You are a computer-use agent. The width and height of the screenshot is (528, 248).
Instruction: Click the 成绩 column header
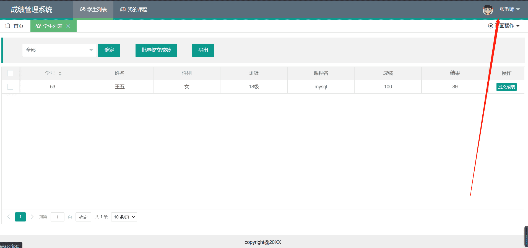[388, 73]
